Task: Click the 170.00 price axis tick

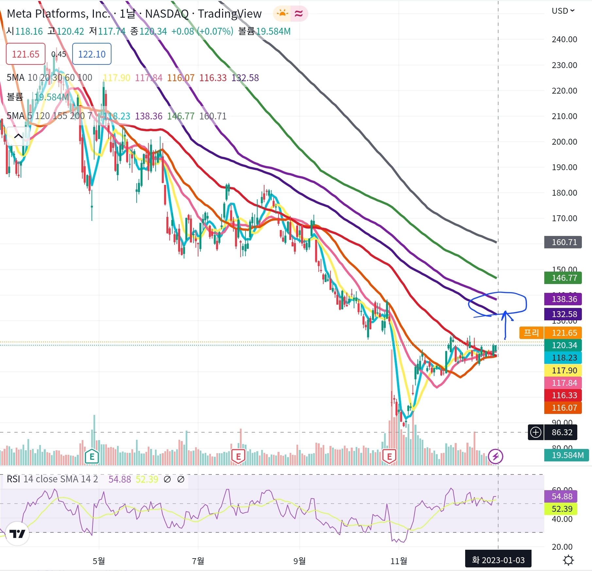Action: pyautogui.click(x=564, y=218)
